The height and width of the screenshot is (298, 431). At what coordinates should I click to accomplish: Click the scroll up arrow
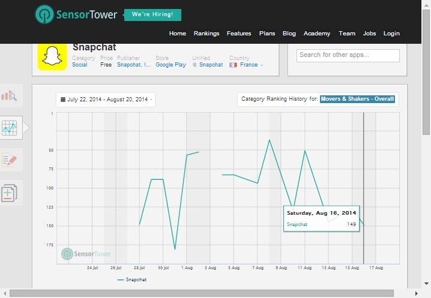pos(426,5)
